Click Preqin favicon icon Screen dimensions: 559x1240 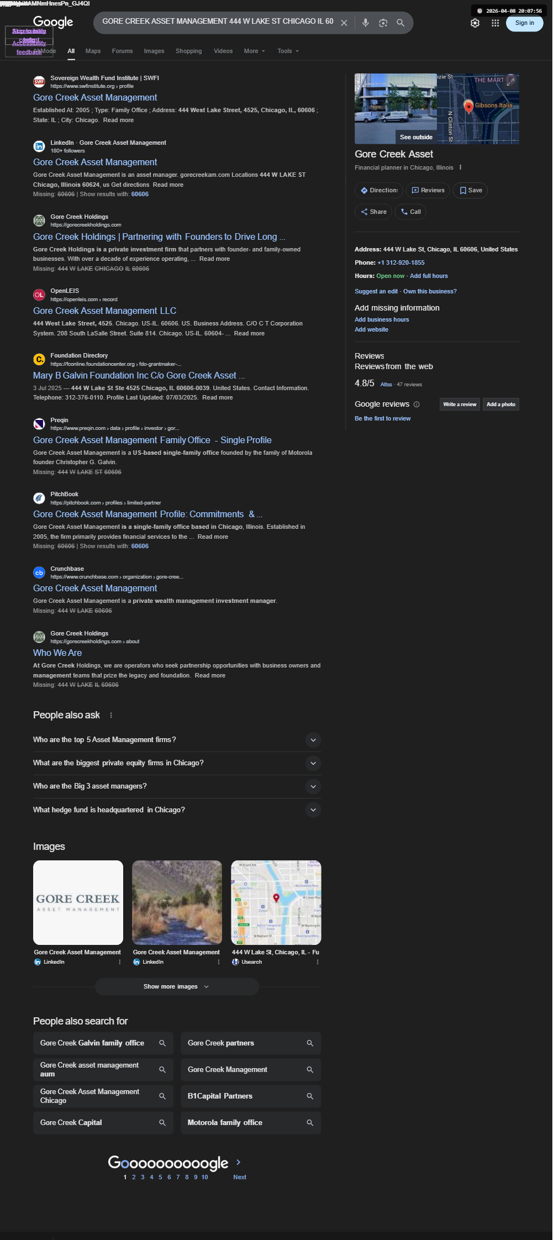[39, 424]
